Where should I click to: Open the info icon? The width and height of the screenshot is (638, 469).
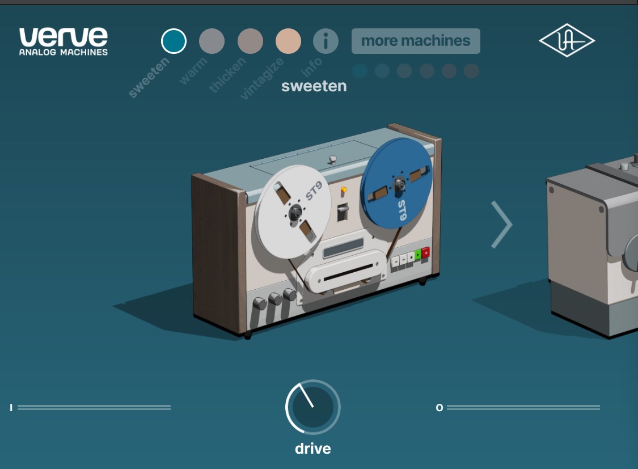pos(326,41)
